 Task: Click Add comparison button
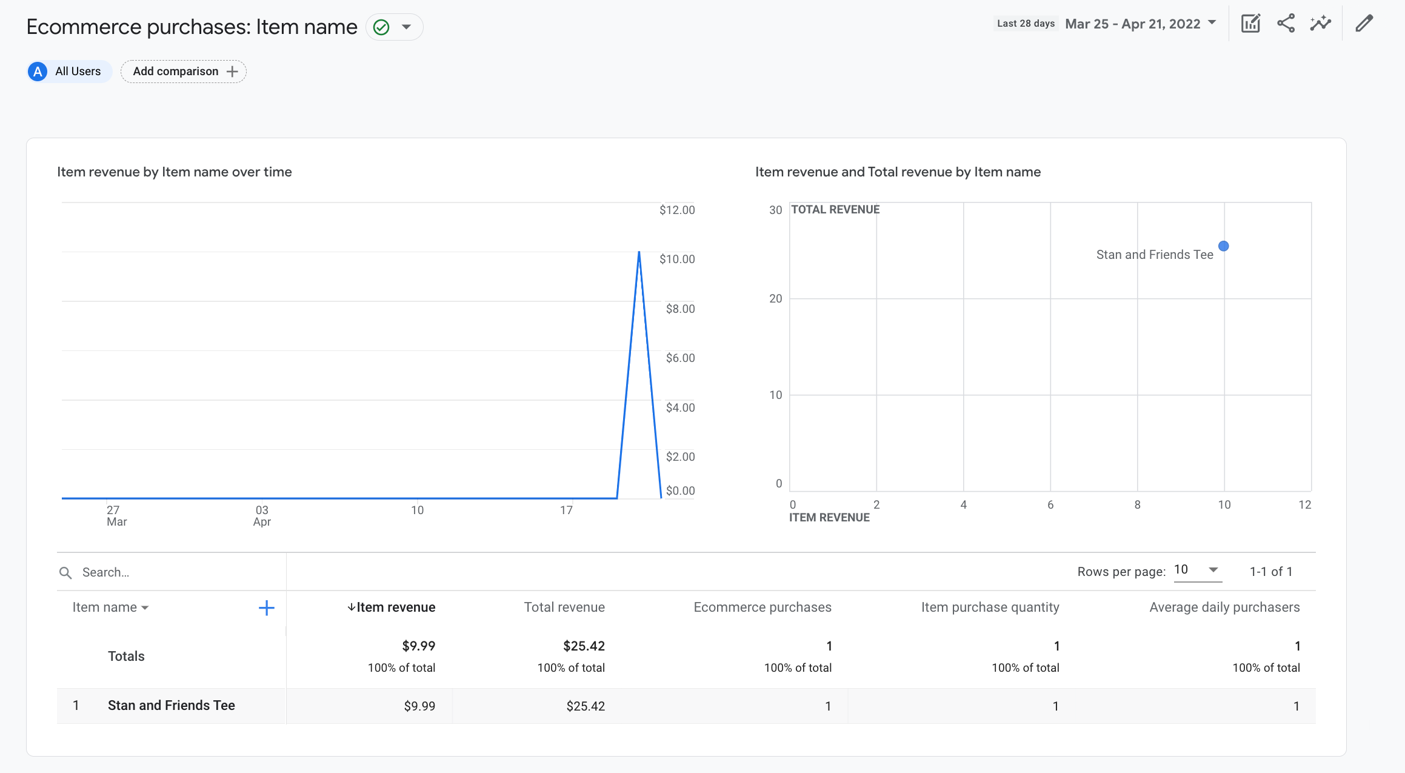(182, 70)
